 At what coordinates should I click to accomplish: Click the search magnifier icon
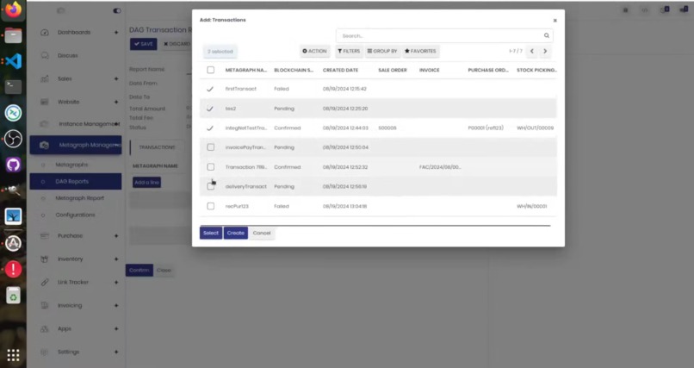point(547,36)
